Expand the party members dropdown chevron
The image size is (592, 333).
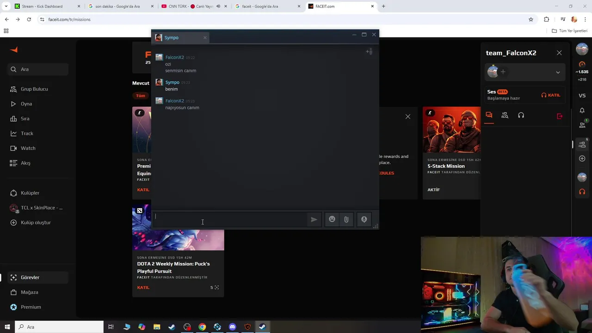[x=558, y=73]
